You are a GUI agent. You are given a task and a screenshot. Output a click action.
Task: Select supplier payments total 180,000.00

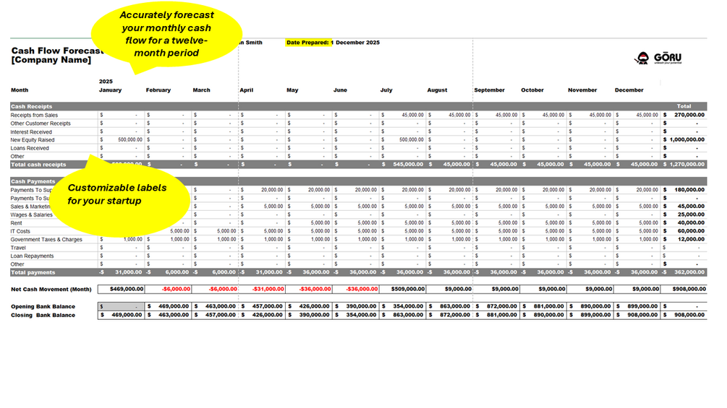pos(684,190)
